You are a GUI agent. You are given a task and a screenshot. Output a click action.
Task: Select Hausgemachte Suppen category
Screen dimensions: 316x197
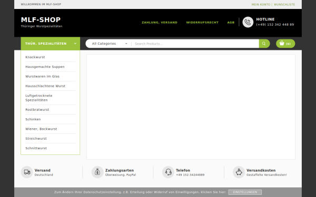point(45,67)
